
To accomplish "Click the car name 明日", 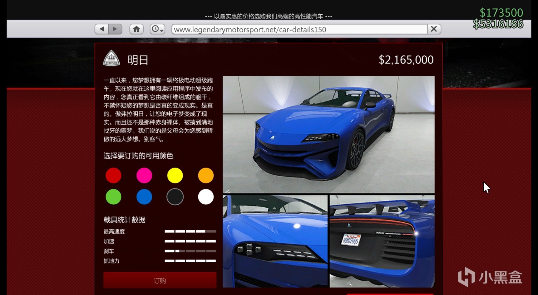I will point(138,60).
